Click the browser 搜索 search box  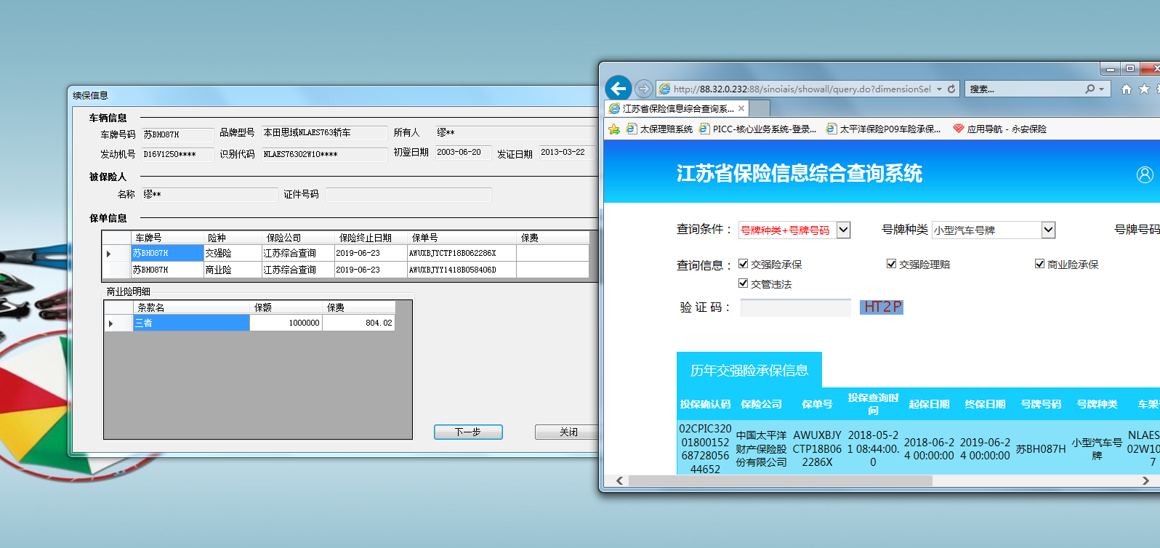[1025, 89]
